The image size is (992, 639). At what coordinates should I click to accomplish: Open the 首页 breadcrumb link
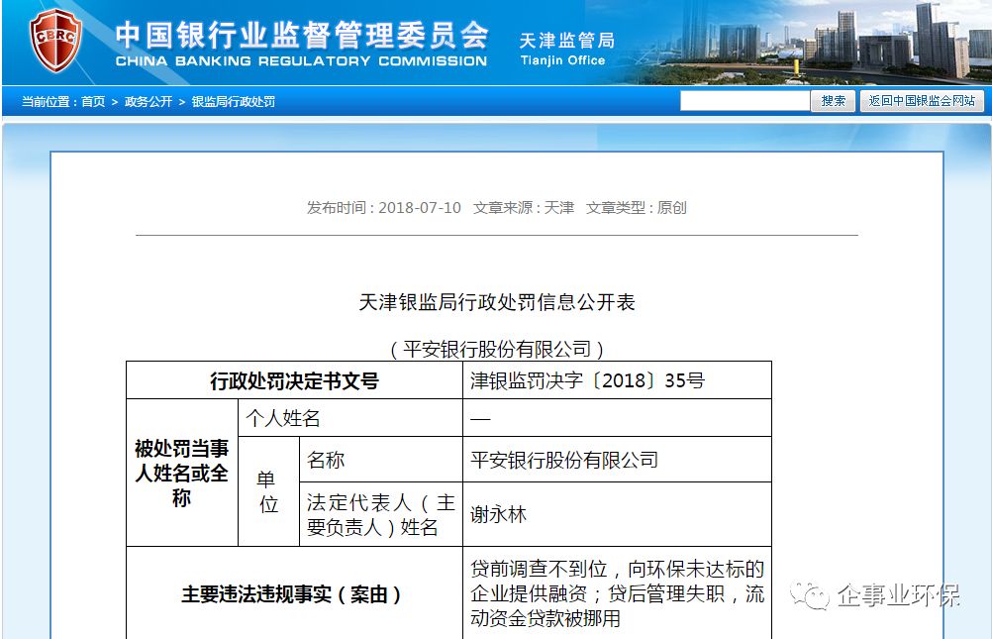click(93, 101)
